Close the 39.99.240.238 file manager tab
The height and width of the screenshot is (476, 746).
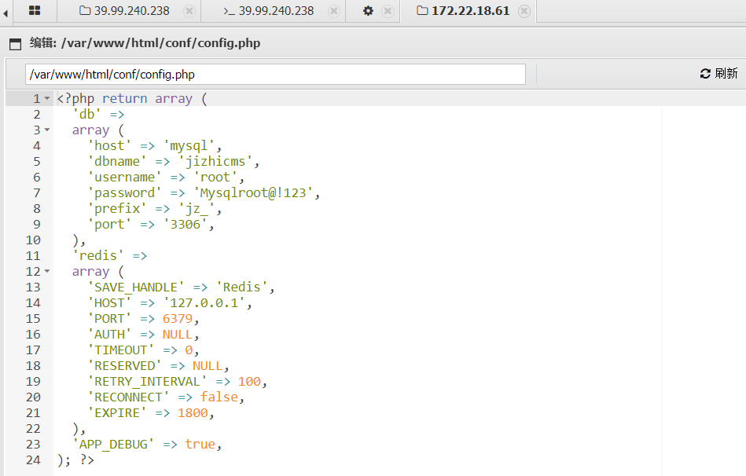(x=189, y=11)
